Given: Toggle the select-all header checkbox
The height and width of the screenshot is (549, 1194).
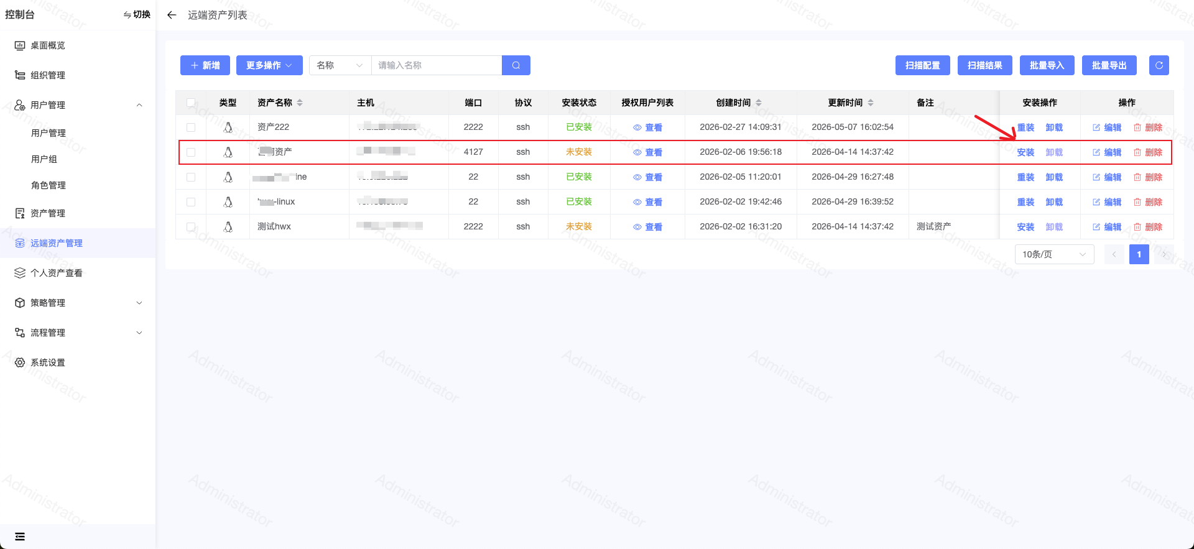Looking at the screenshot, I should [x=191, y=103].
